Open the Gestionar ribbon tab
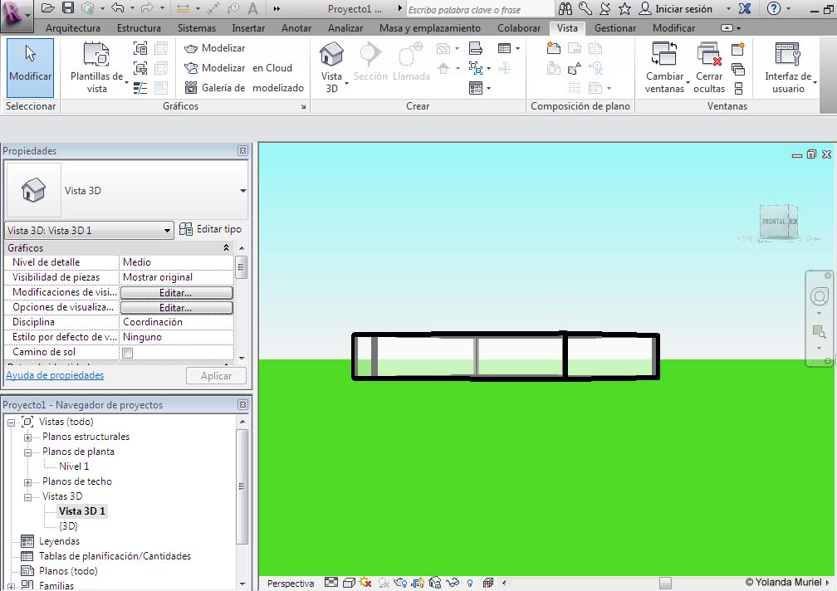The width and height of the screenshot is (837, 591). (x=614, y=28)
